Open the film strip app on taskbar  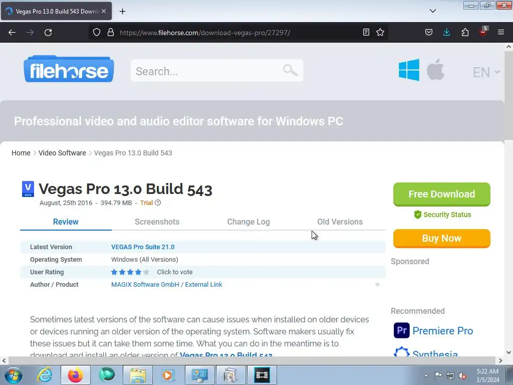(x=262, y=375)
